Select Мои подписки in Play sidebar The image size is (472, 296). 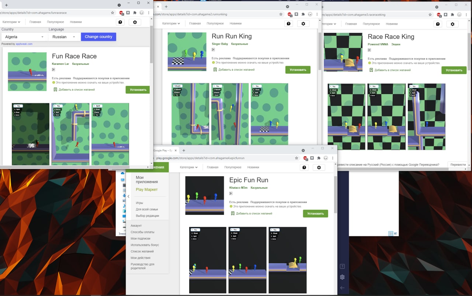point(140,238)
